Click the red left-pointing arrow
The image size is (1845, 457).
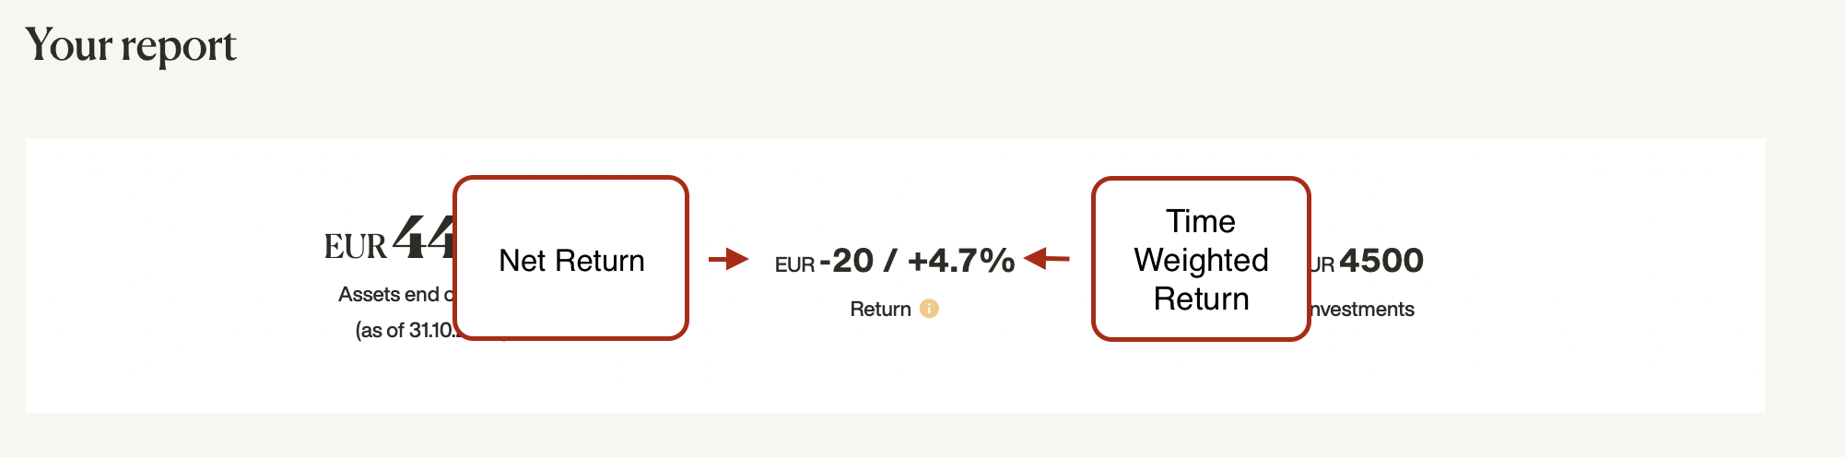click(1047, 259)
